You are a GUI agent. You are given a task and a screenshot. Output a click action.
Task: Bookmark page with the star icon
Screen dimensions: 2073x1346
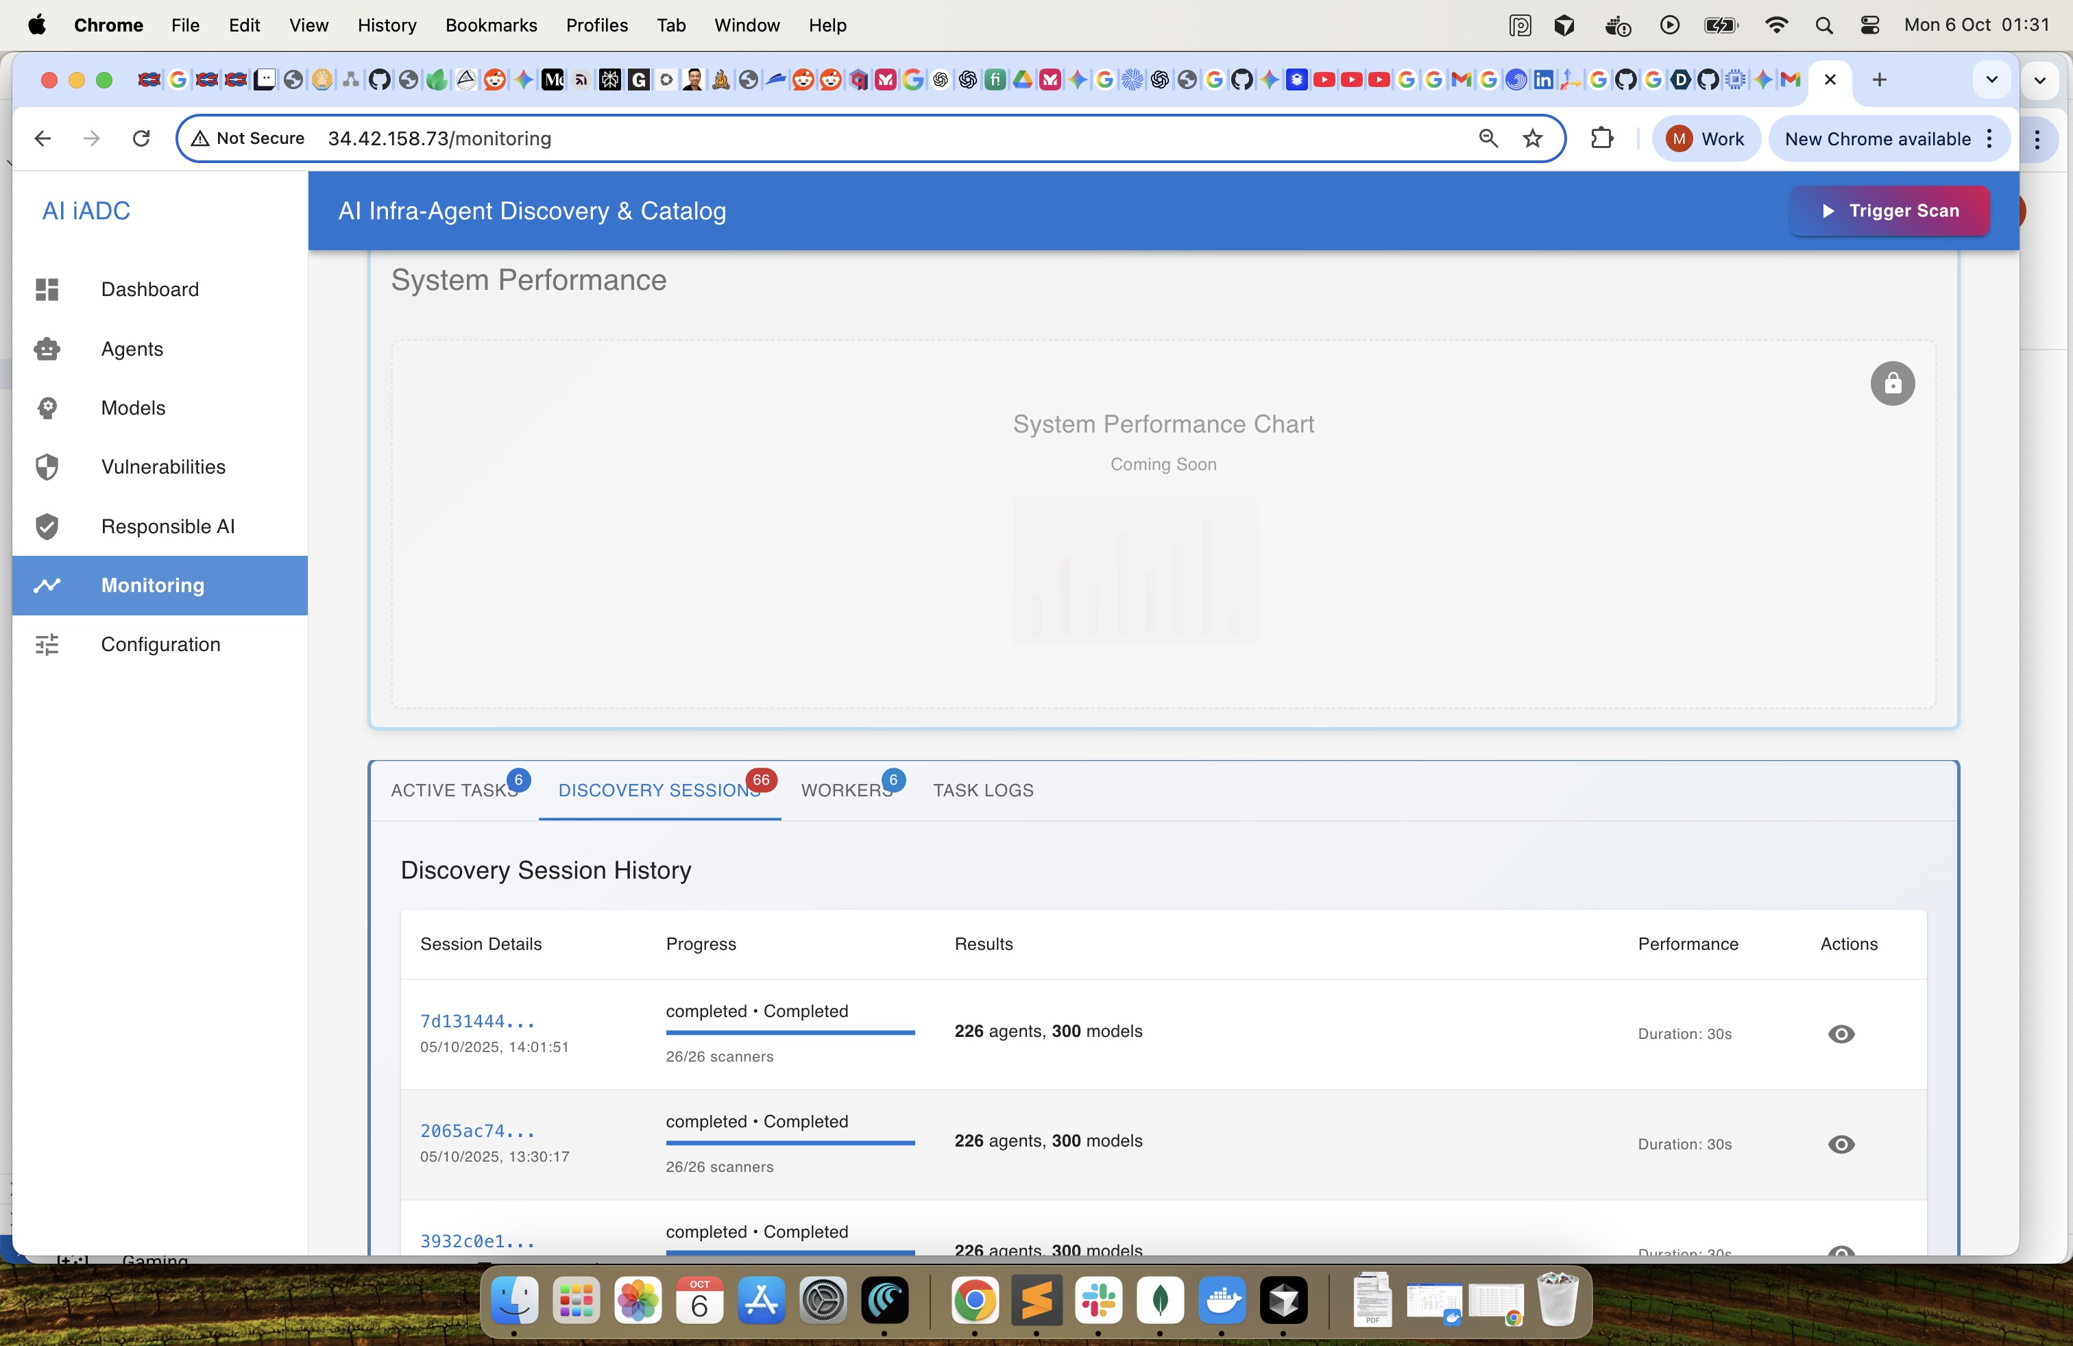(x=1532, y=138)
